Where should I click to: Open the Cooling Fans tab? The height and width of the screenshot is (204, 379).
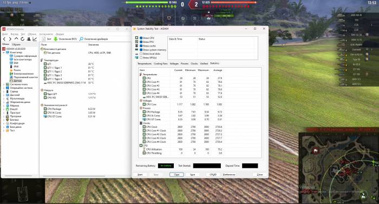[x=160, y=63]
